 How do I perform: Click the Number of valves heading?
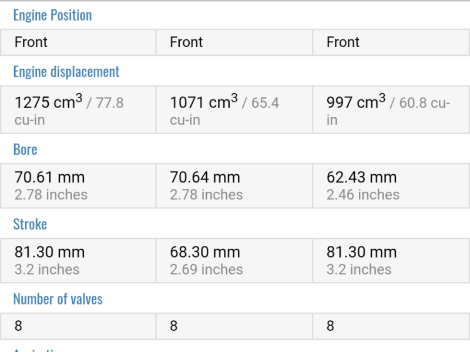pos(58,299)
